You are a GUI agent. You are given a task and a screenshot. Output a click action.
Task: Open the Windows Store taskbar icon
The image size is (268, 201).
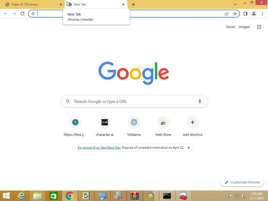[x=53, y=196]
